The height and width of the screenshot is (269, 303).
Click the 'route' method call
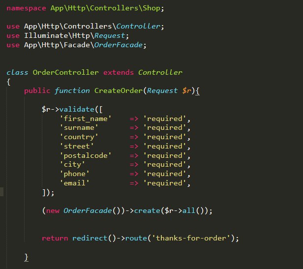136,239
